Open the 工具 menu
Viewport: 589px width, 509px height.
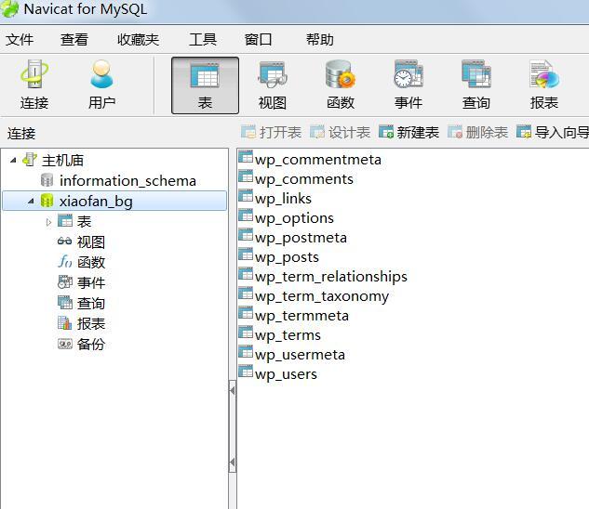(203, 39)
